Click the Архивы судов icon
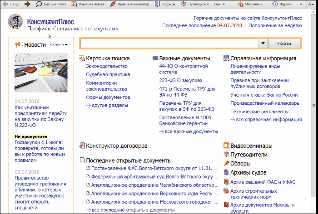Image resolution: width=318 pixels, height=214 pixels. (226, 172)
